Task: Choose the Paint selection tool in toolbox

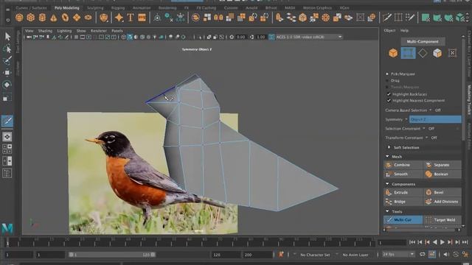Action: pos(7,60)
